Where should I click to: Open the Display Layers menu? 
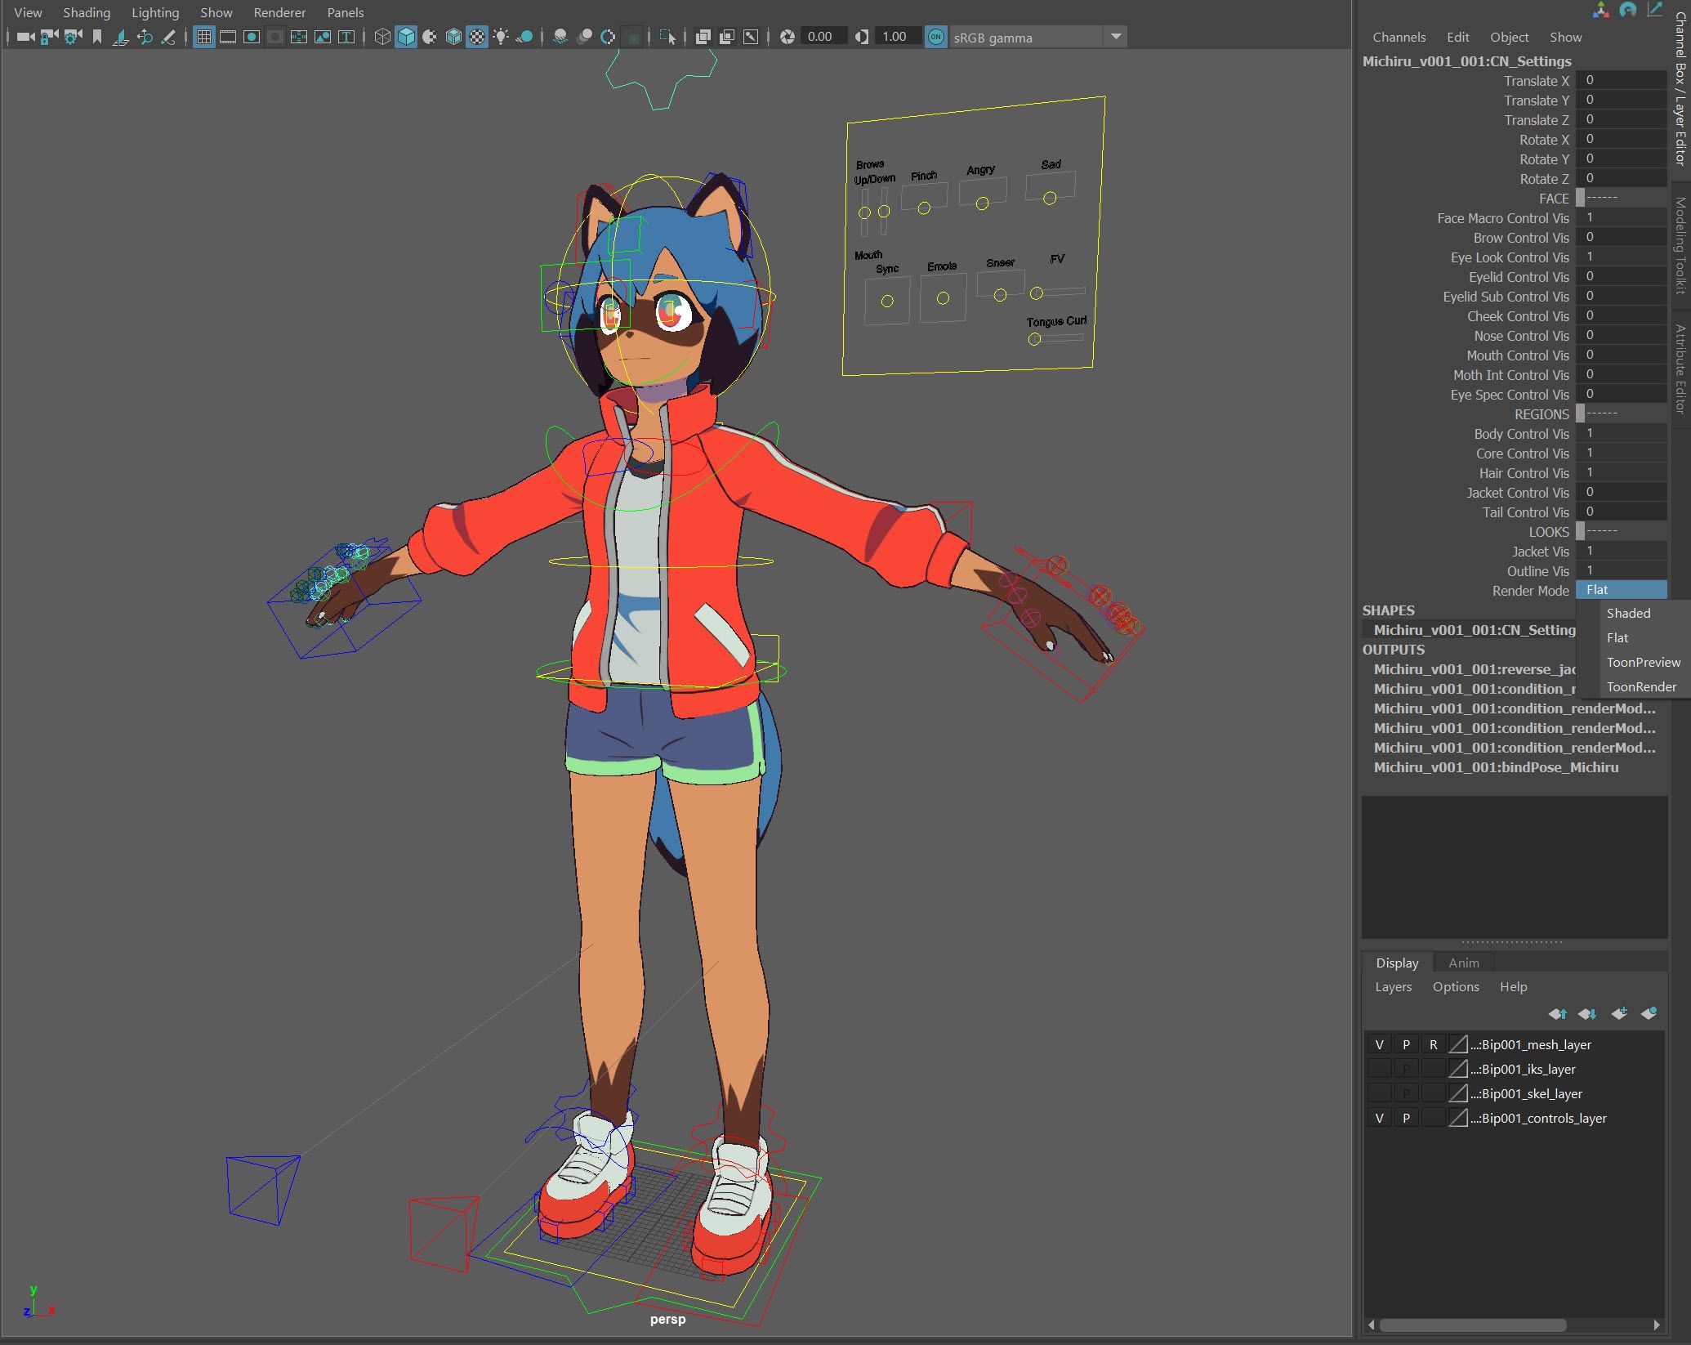(x=1393, y=986)
